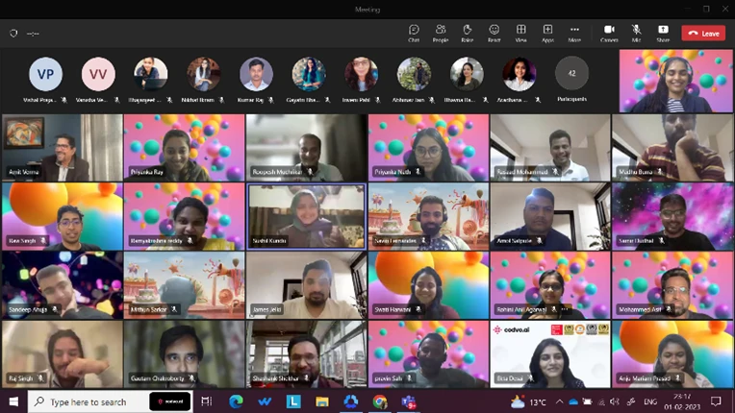
Task: Launch Google Chrome from the taskbar
Action: [380, 401]
